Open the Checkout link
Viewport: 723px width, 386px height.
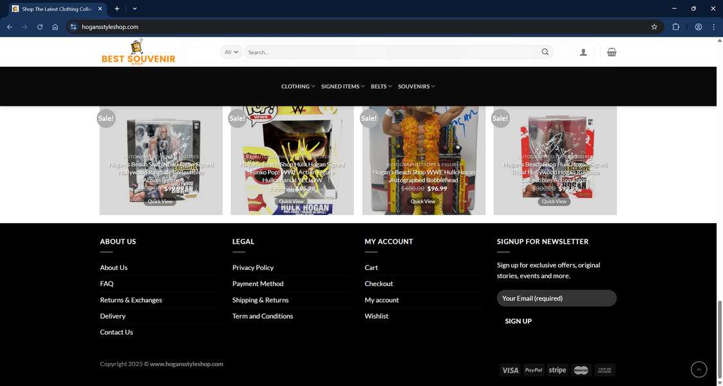pyautogui.click(x=379, y=283)
